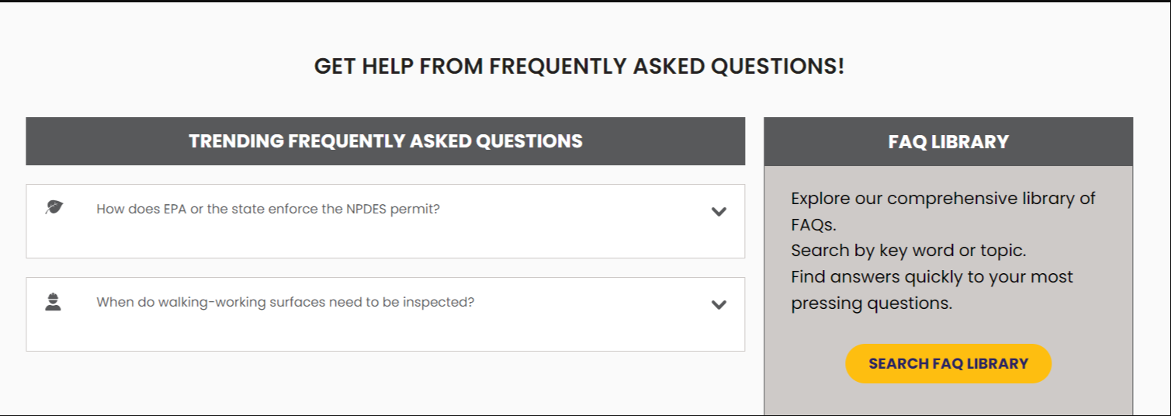Open the question about walking-working surfaces inspection
The image size is (1171, 416).
point(285,302)
